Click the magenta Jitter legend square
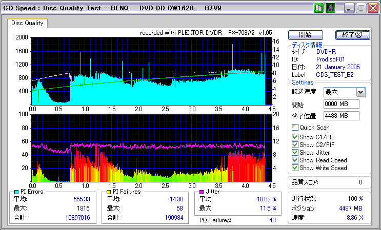381x230 pixels. point(202,192)
